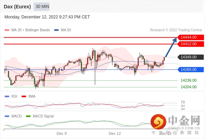Click the Dec 9 date marker
This screenshot has width=205, height=139.
coord(61,133)
